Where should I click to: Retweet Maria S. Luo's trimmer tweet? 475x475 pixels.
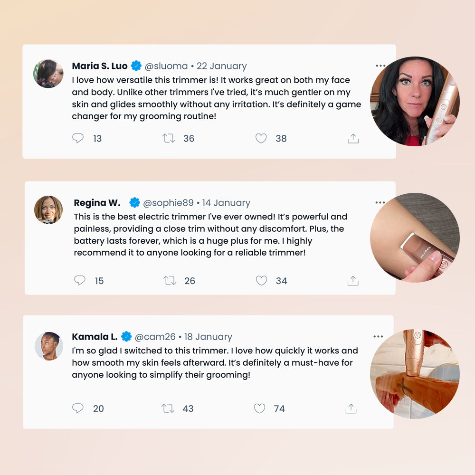pos(169,138)
